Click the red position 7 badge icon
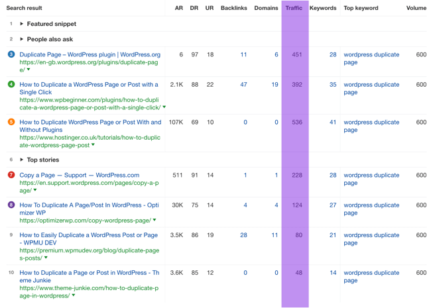 (11, 176)
